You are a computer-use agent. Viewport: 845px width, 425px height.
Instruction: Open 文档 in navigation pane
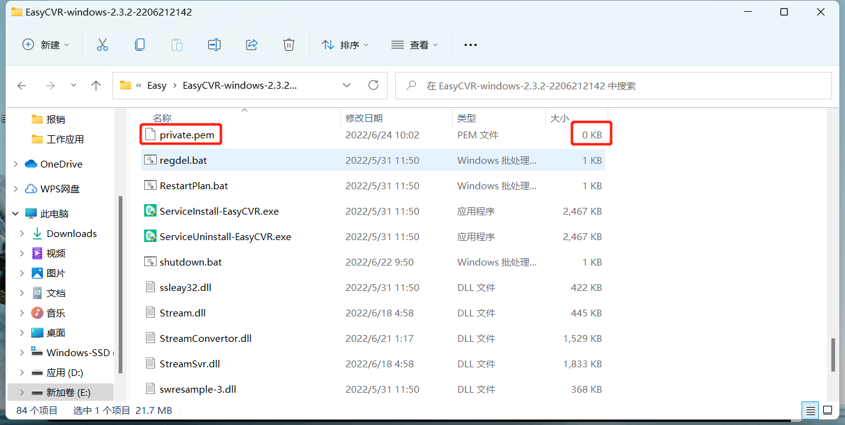56,293
